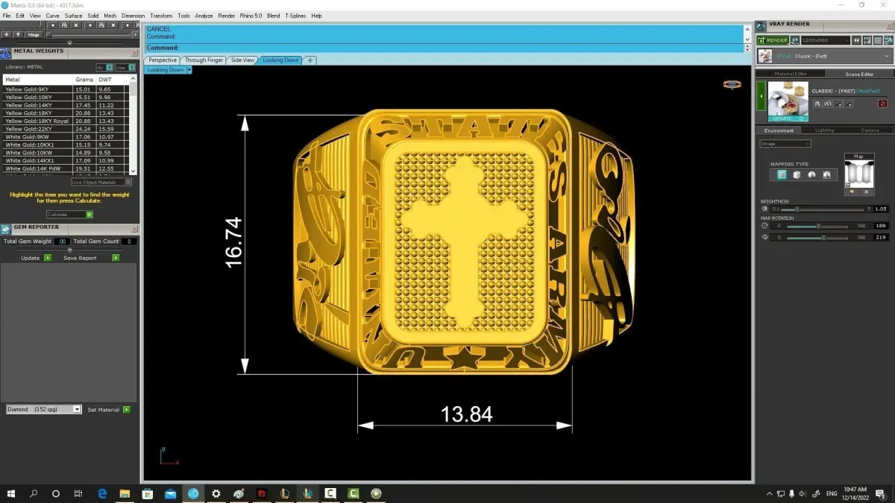Select the White Gold:10KW row
The image size is (895, 503).
tap(66, 153)
